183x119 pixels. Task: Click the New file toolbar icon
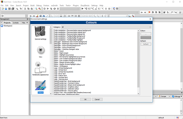(2, 9)
